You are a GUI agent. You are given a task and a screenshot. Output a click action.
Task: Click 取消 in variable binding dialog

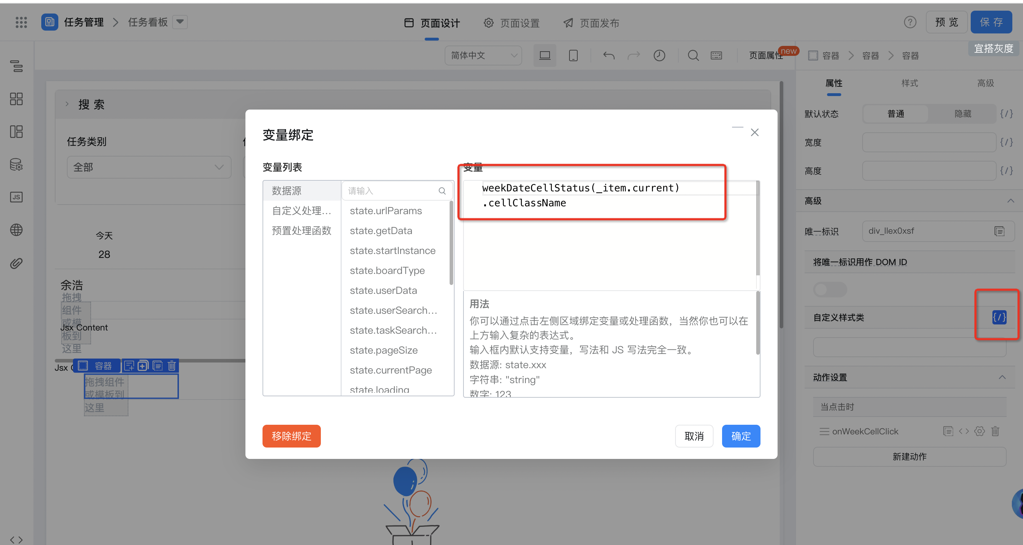pos(694,436)
